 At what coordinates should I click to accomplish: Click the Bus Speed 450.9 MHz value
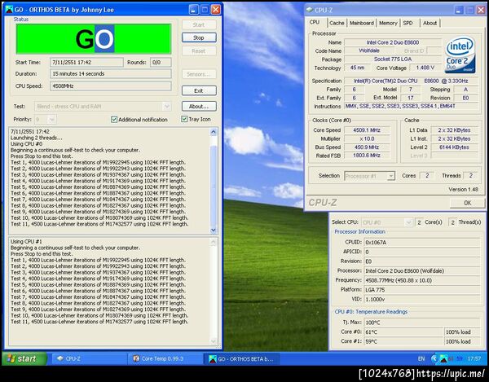coord(367,147)
